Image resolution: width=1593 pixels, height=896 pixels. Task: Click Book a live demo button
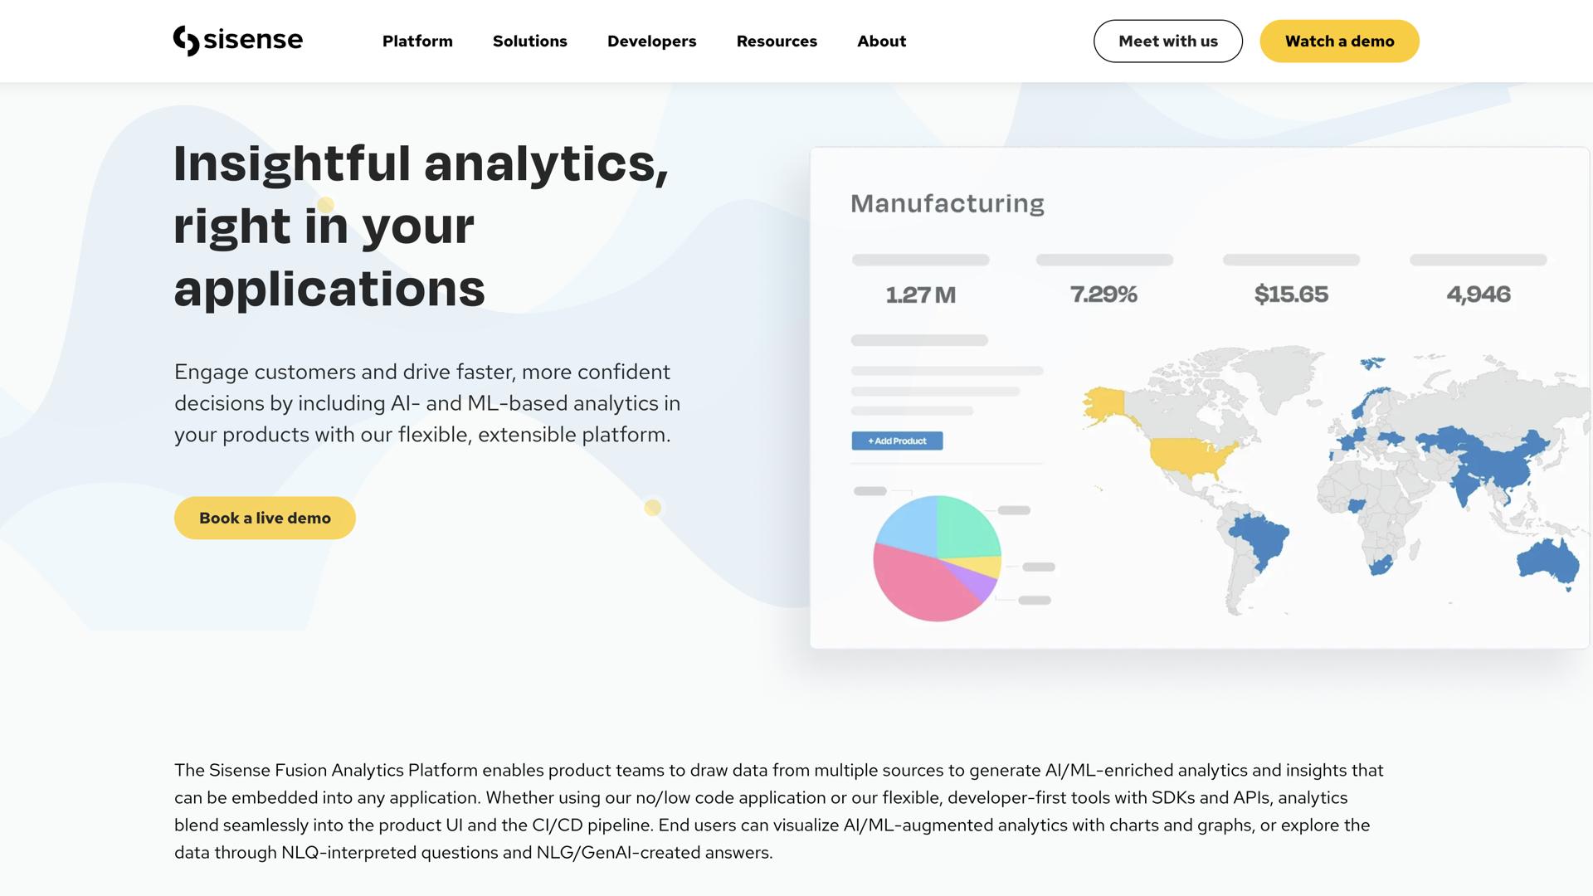tap(265, 518)
